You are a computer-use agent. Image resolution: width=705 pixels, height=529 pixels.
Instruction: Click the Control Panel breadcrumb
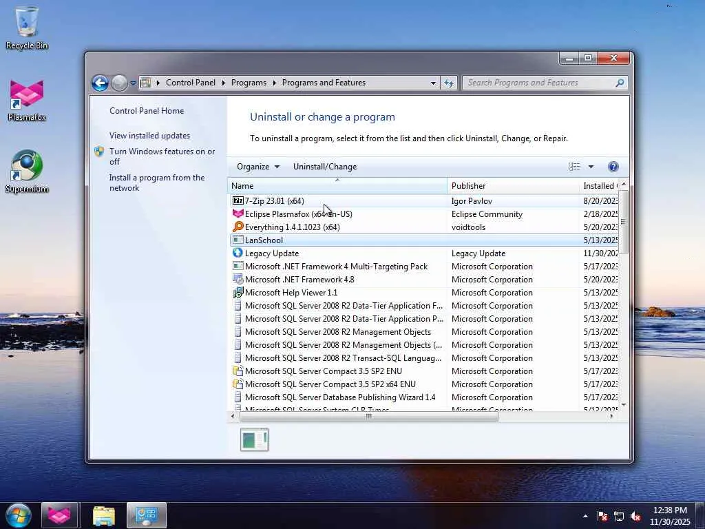[191, 83]
